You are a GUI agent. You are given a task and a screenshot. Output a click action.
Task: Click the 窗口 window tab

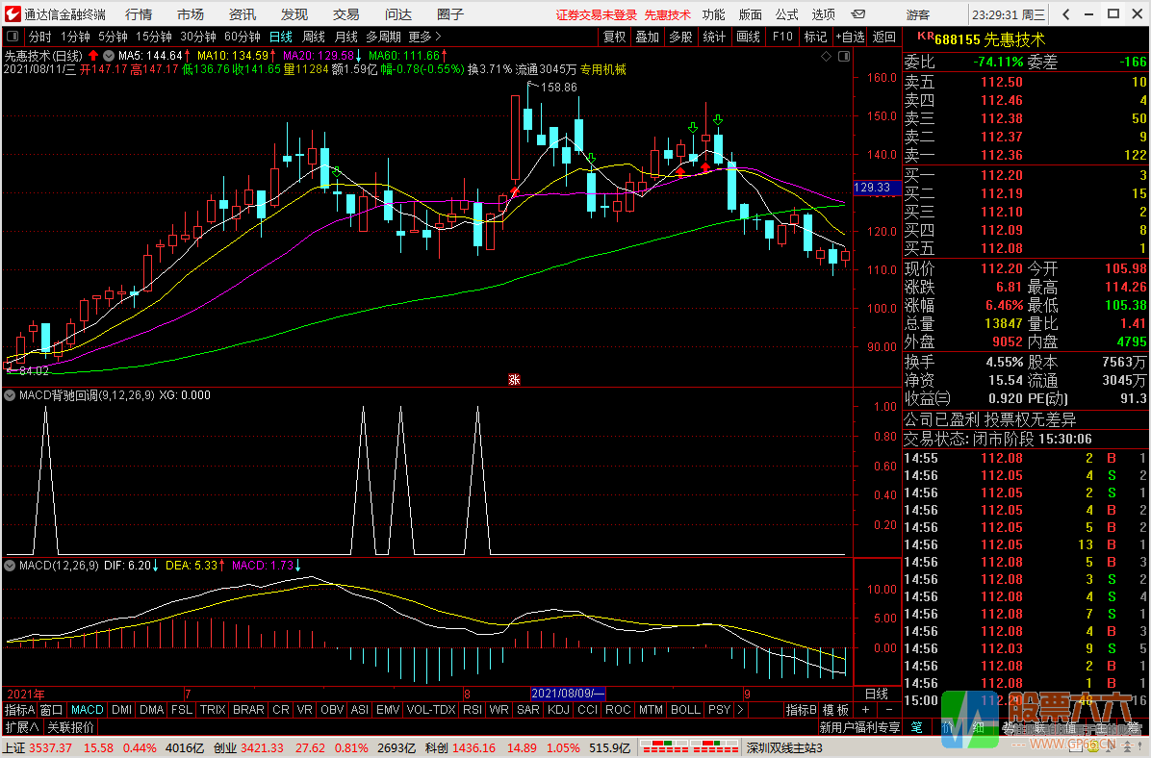(x=51, y=710)
